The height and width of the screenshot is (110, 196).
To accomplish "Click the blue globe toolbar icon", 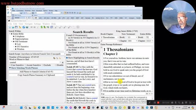I will tap(24, 27).
